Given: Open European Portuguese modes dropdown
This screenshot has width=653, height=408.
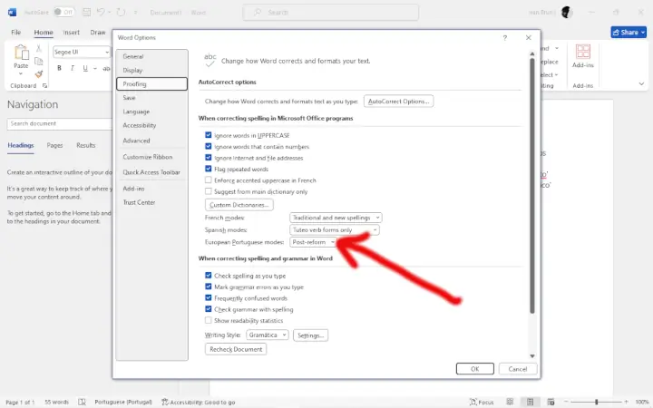Looking at the screenshot, I should (313, 242).
